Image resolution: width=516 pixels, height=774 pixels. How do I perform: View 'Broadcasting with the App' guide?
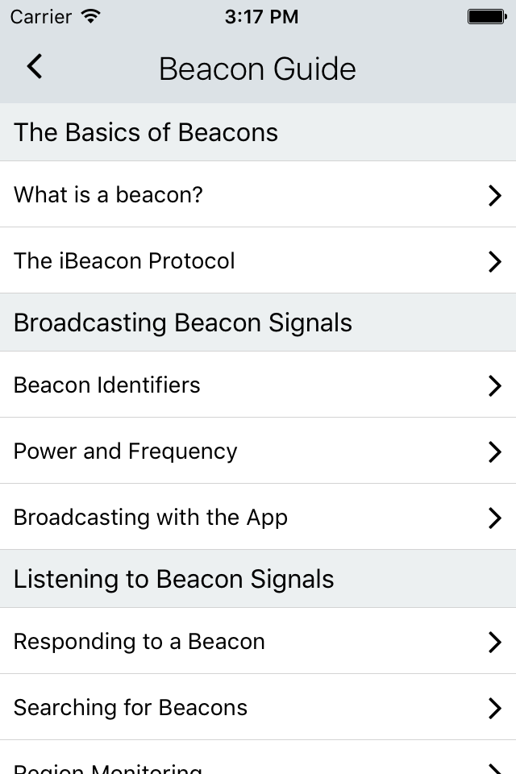258,517
